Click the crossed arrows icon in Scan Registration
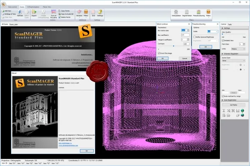The width and height of the screenshot is (250, 166). (233, 111)
